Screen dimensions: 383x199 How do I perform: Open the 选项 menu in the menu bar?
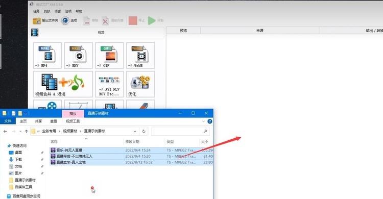coord(68,11)
